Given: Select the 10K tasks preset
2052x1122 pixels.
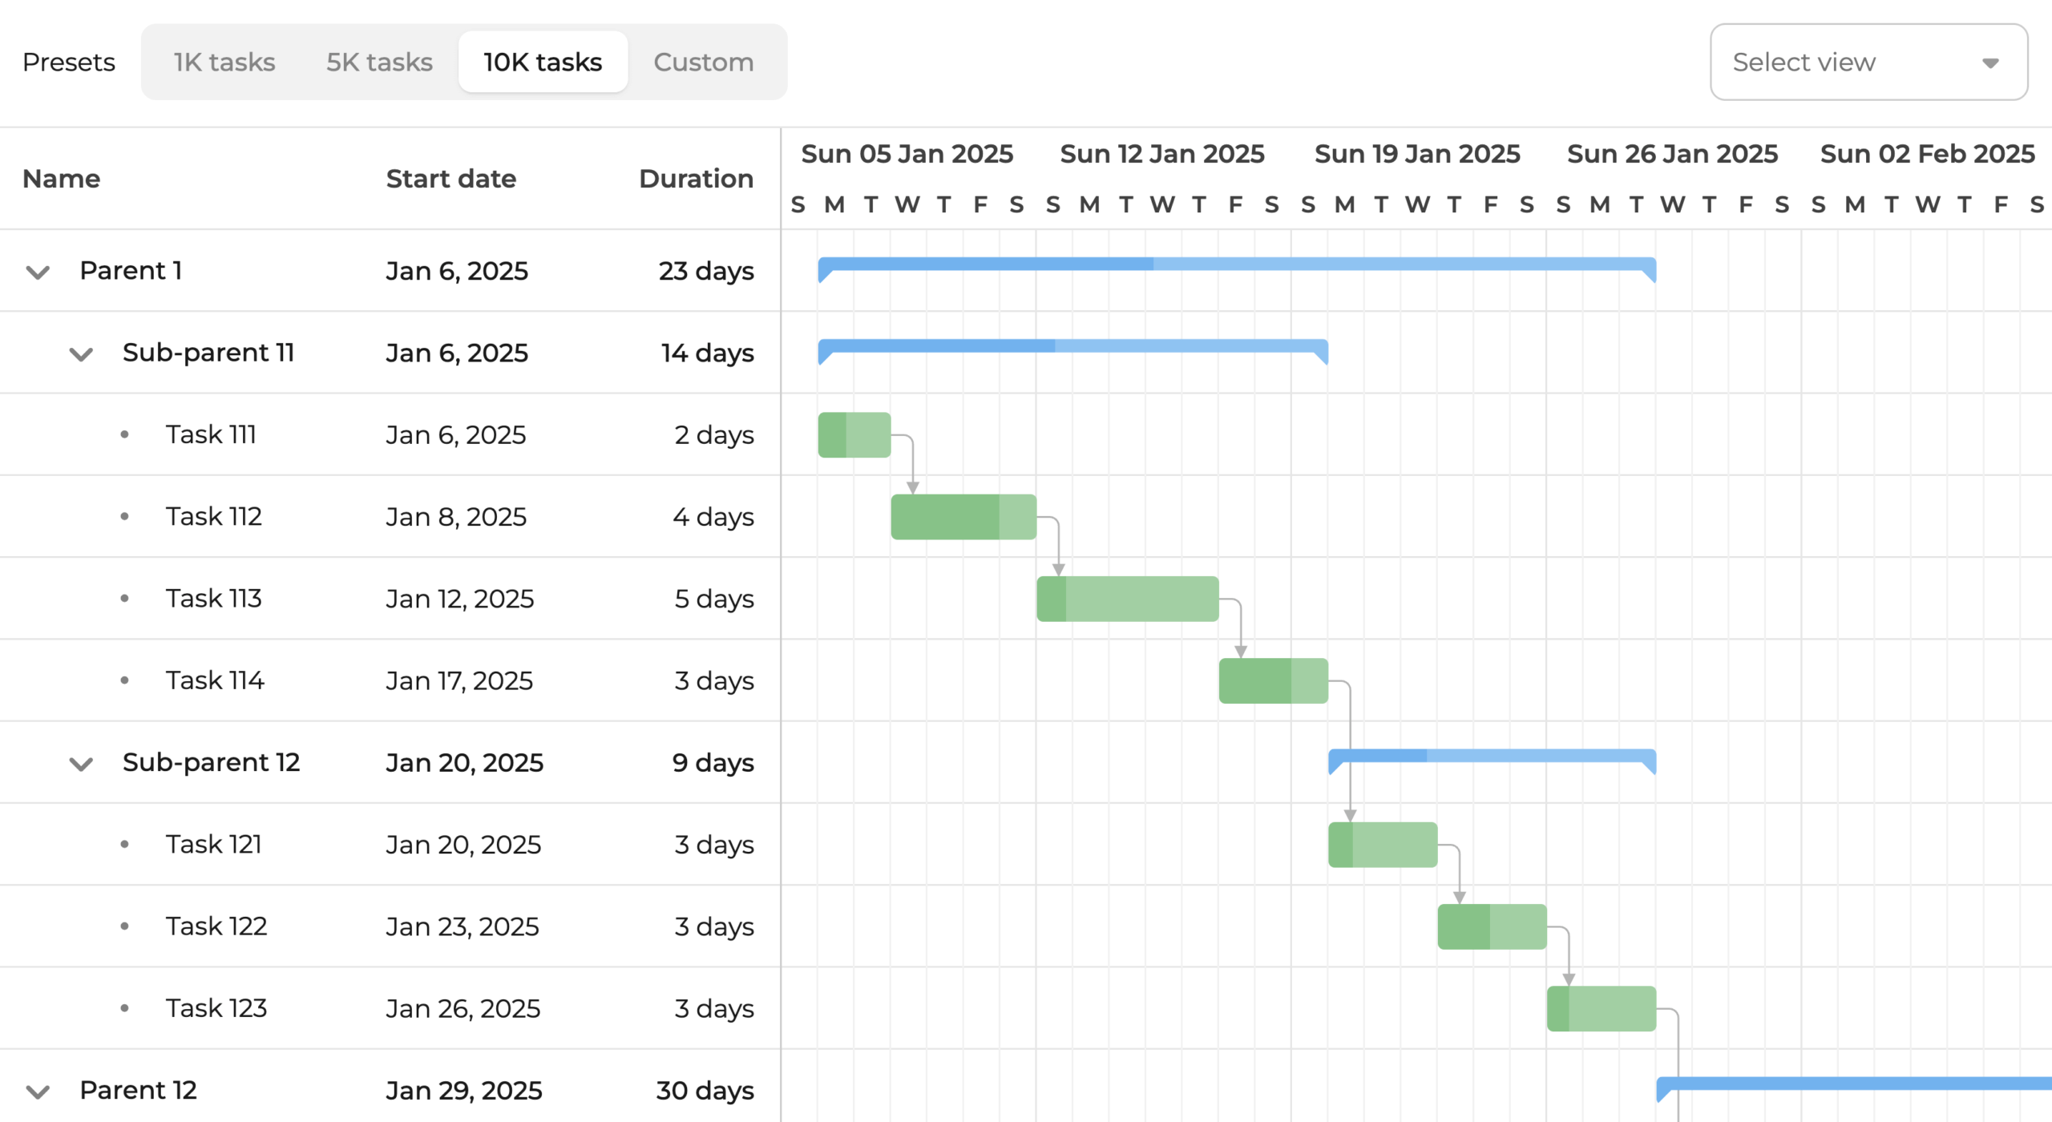Looking at the screenshot, I should 543,62.
